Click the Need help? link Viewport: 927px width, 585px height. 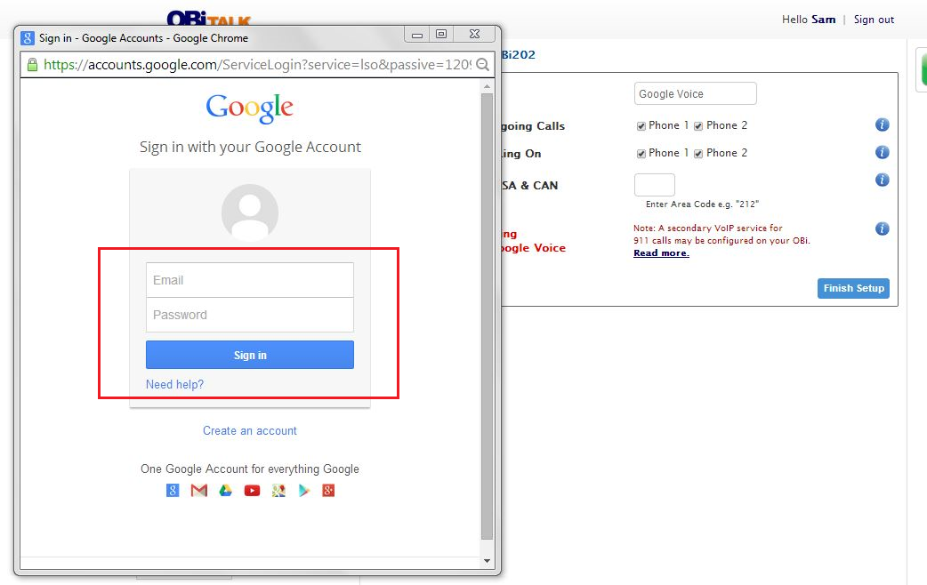click(x=174, y=384)
